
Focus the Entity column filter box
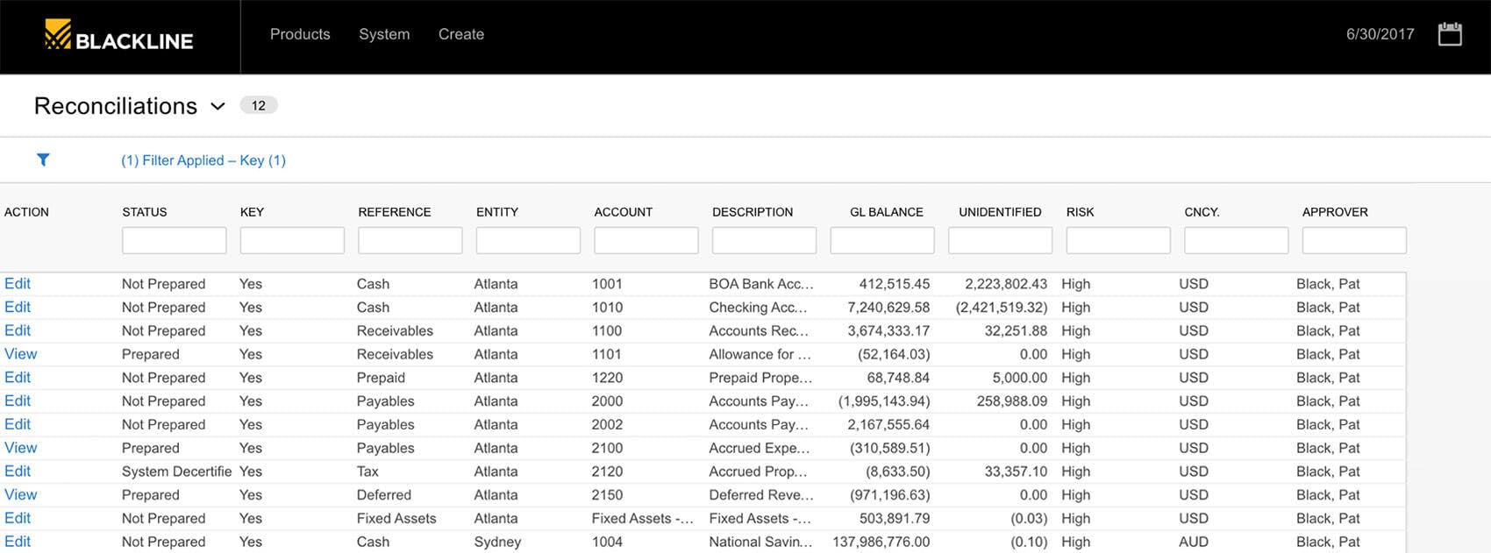pyautogui.click(x=528, y=240)
